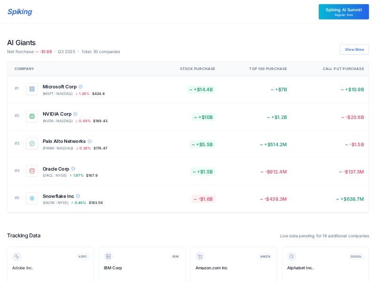
Task: Click the Microsoft Corp grid logo icon
Action: coord(32,89)
